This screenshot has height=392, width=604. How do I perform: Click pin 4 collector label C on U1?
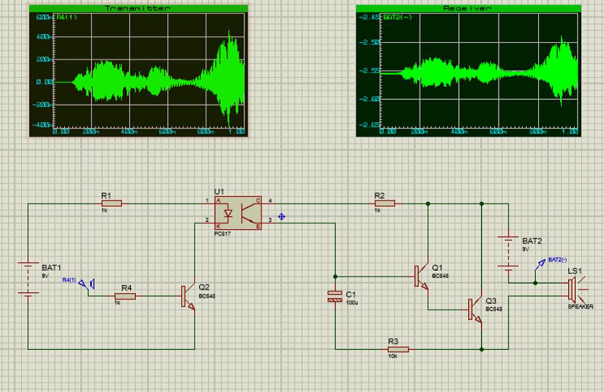258,200
